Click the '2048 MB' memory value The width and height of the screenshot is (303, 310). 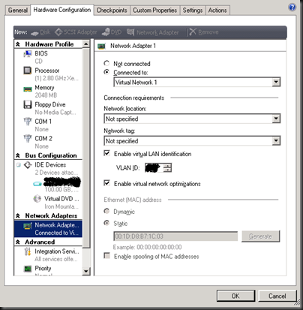tap(46, 95)
